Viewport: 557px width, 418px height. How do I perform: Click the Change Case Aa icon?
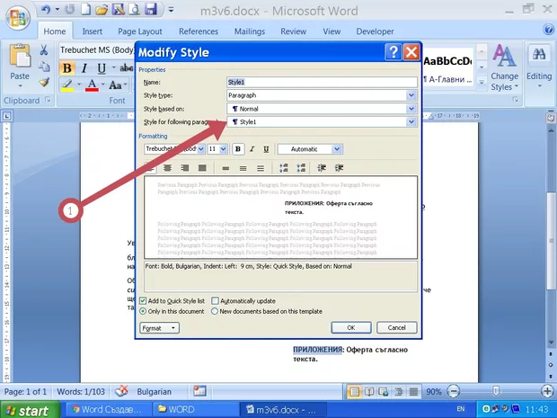(115, 85)
